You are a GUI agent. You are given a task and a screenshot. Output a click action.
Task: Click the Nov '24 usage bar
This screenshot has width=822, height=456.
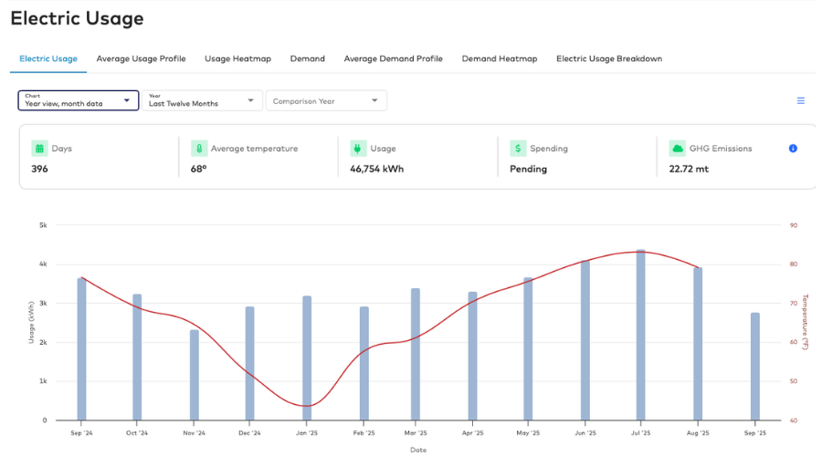194,375
